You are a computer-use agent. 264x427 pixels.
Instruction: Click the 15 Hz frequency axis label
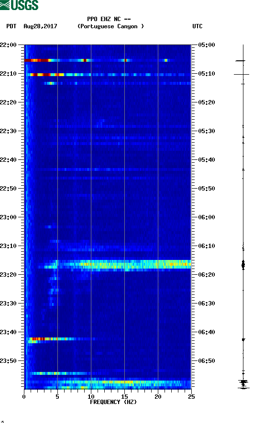(124, 397)
